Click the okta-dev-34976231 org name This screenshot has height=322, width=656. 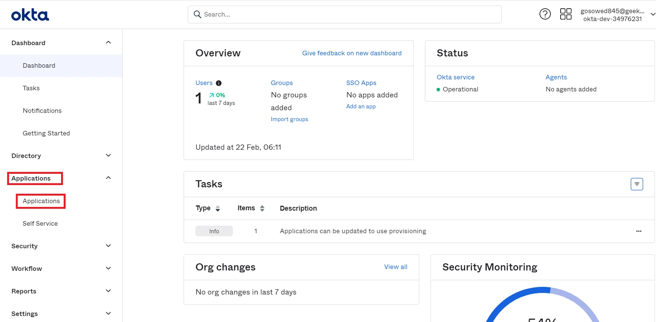(612, 19)
